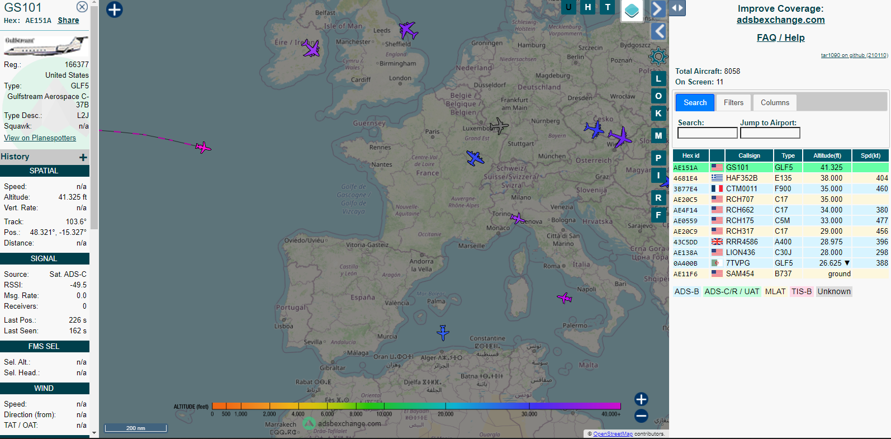Select the pink aircraft west of Napoli
The image size is (891, 439).
[565, 298]
